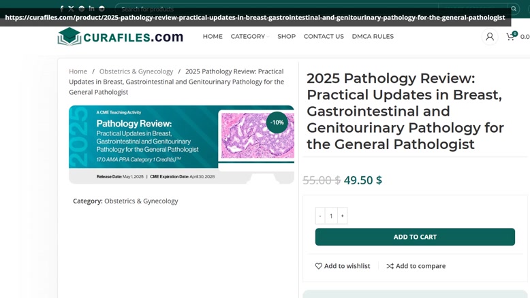Viewport: 530px width, 298px height.
Task: Open the DMCA RULES page
Action: (x=373, y=37)
